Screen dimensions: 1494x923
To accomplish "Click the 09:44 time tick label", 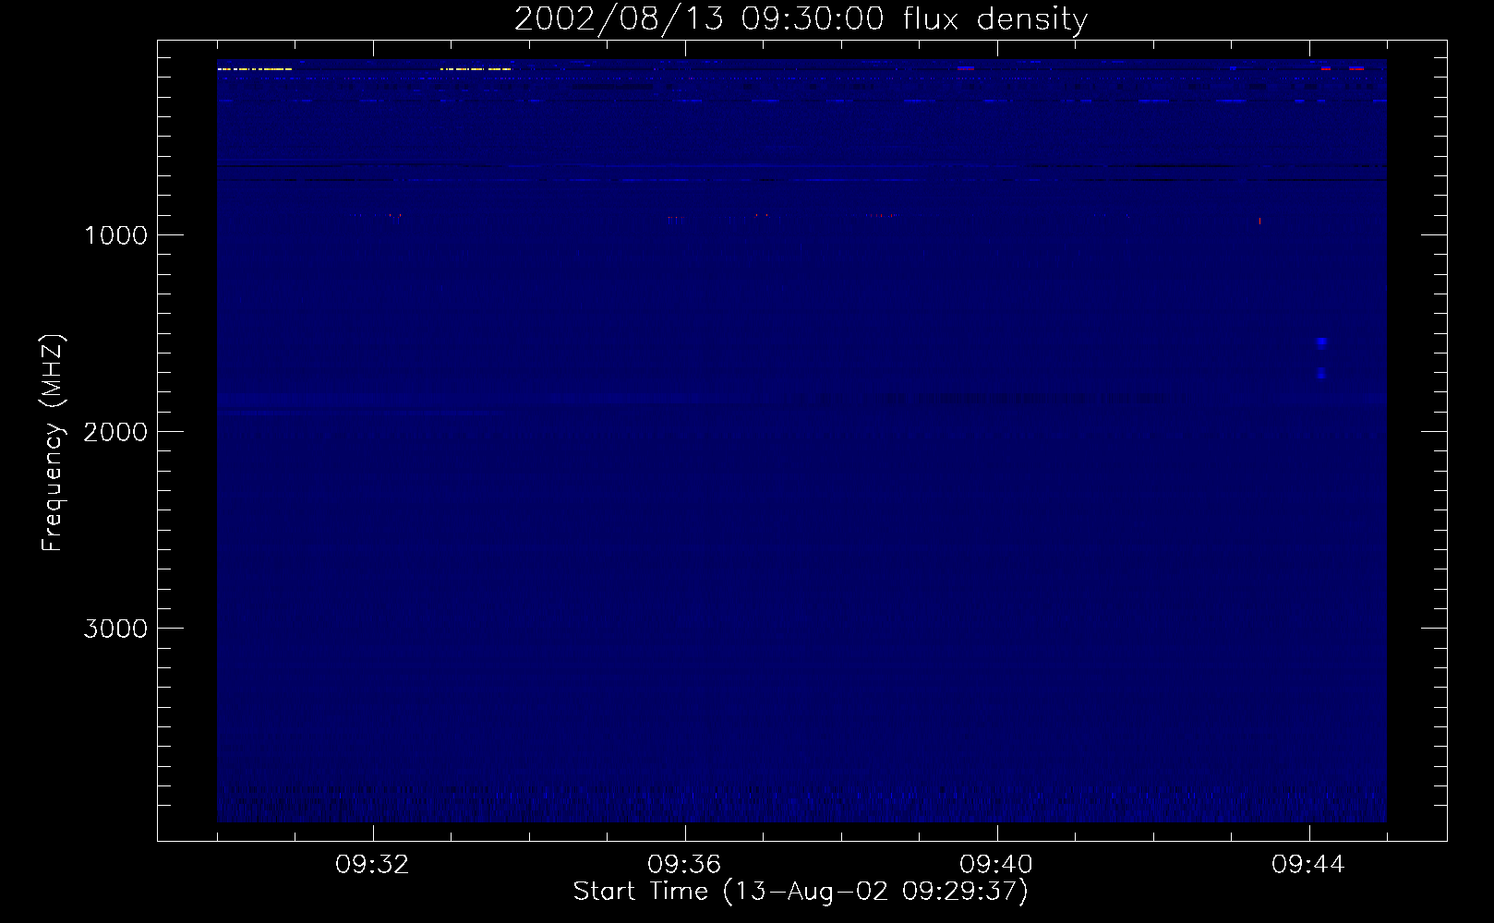I will (x=1308, y=865).
